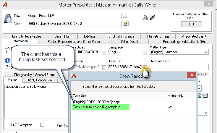
Task: Click the Firm field with Morgan Porter LLP
Action: (74, 16)
